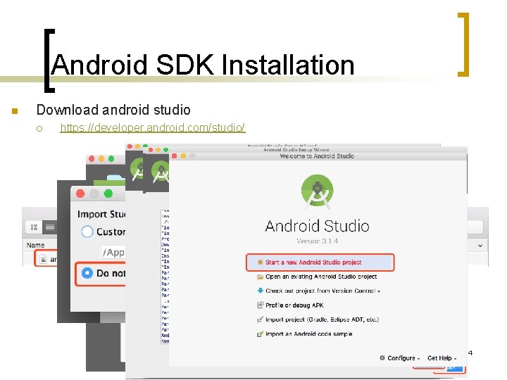Switch Finder to list view

coord(50,227)
